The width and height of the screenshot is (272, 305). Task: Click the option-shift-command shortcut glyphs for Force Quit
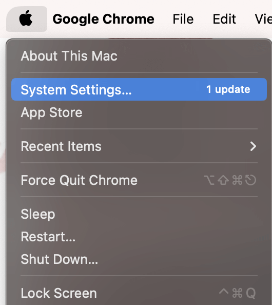coord(223,180)
